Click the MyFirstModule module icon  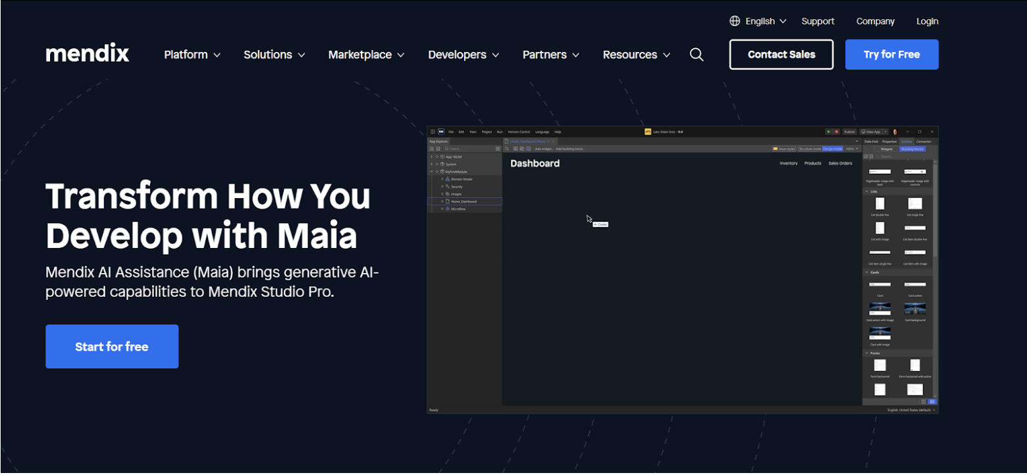tap(442, 172)
